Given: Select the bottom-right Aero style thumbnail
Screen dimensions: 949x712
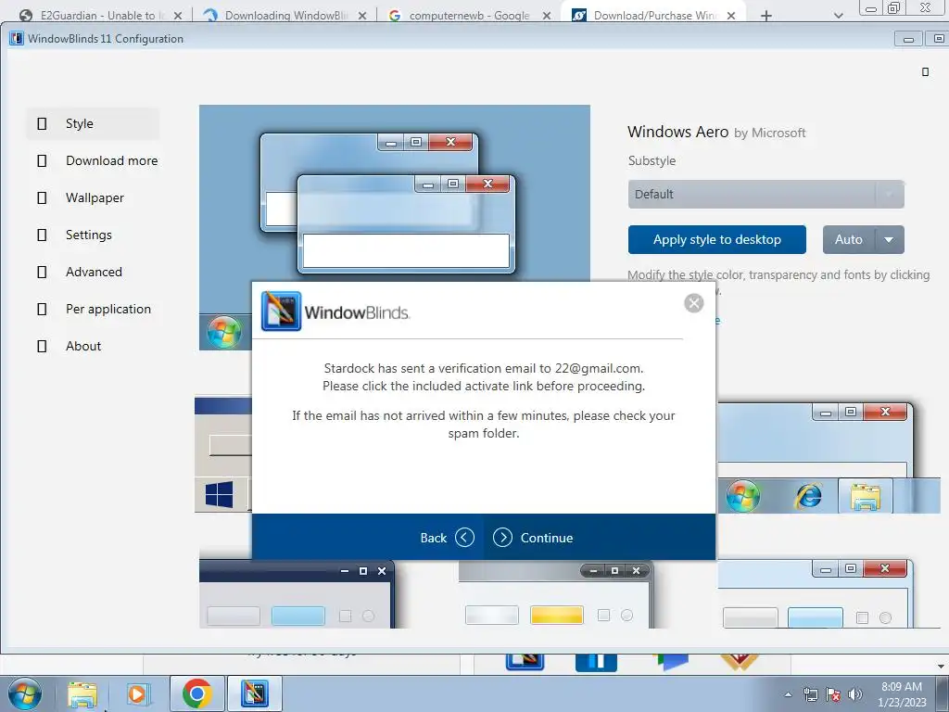Looking at the screenshot, I should click(x=816, y=593).
